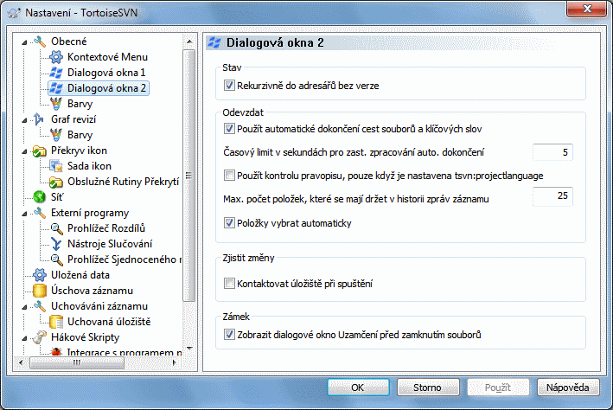Click the Dialogová okna 1 icon

click(x=56, y=73)
